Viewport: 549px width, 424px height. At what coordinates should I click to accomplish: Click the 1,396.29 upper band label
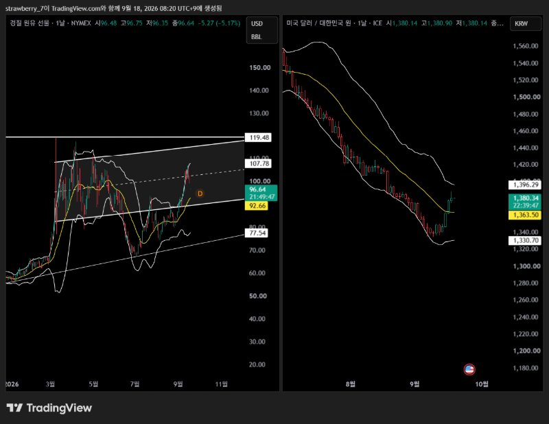(525, 185)
